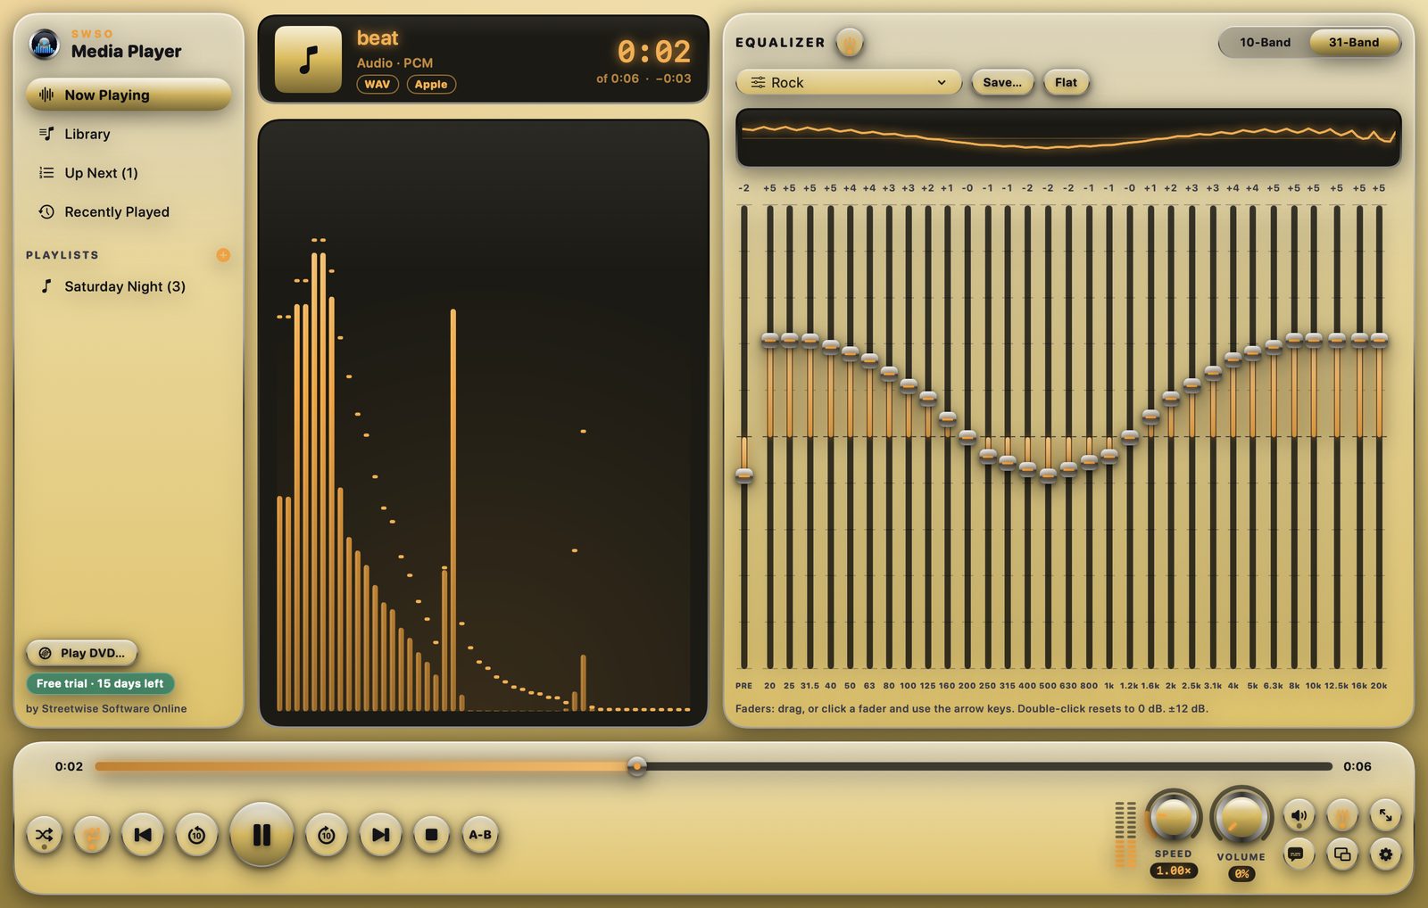The height and width of the screenshot is (908, 1428).
Task: Click the Save... preset button
Action: click(1002, 82)
